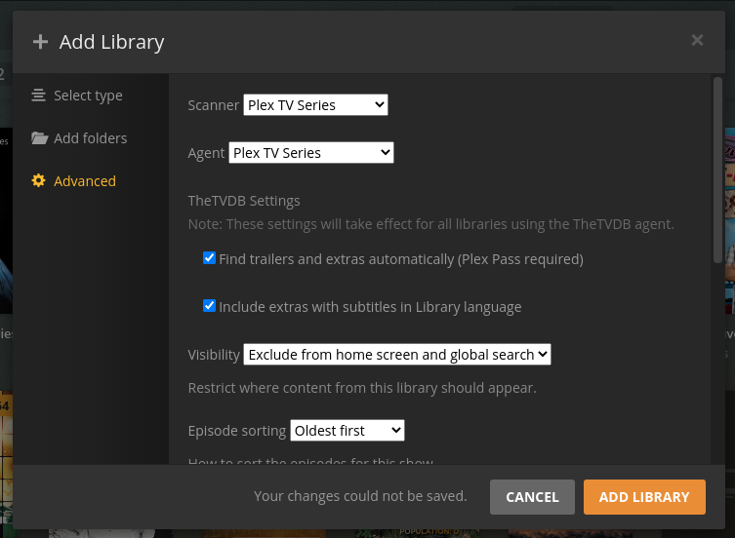Open the Agent dropdown
Image resolution: width=735 pixels, height=538 pixels.
311,153
